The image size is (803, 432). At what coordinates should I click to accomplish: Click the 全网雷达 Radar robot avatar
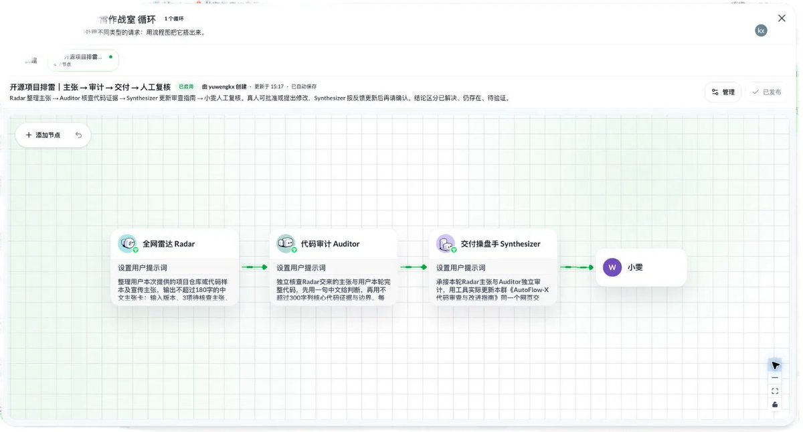click(127, 244)
